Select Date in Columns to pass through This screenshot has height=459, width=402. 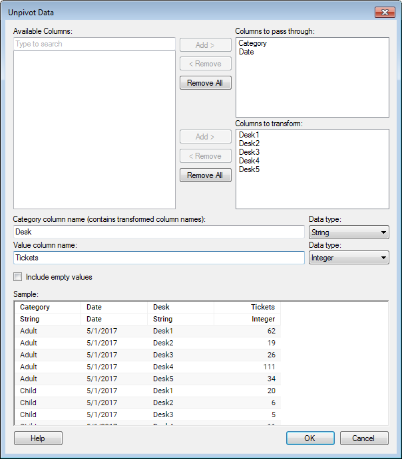coord(246,52)
